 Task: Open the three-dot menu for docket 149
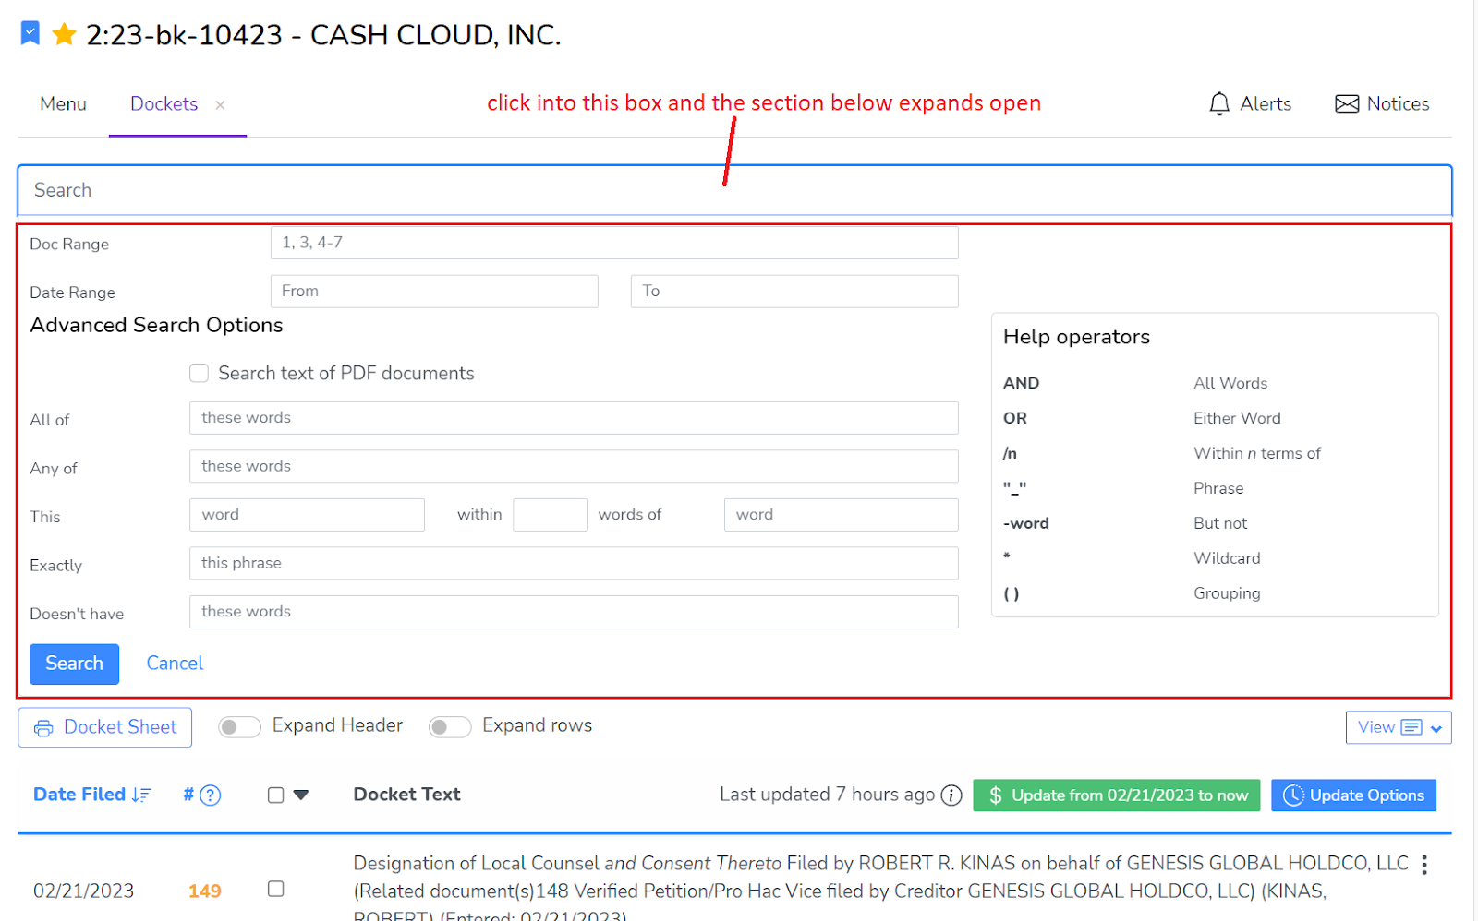[1424, 865]
